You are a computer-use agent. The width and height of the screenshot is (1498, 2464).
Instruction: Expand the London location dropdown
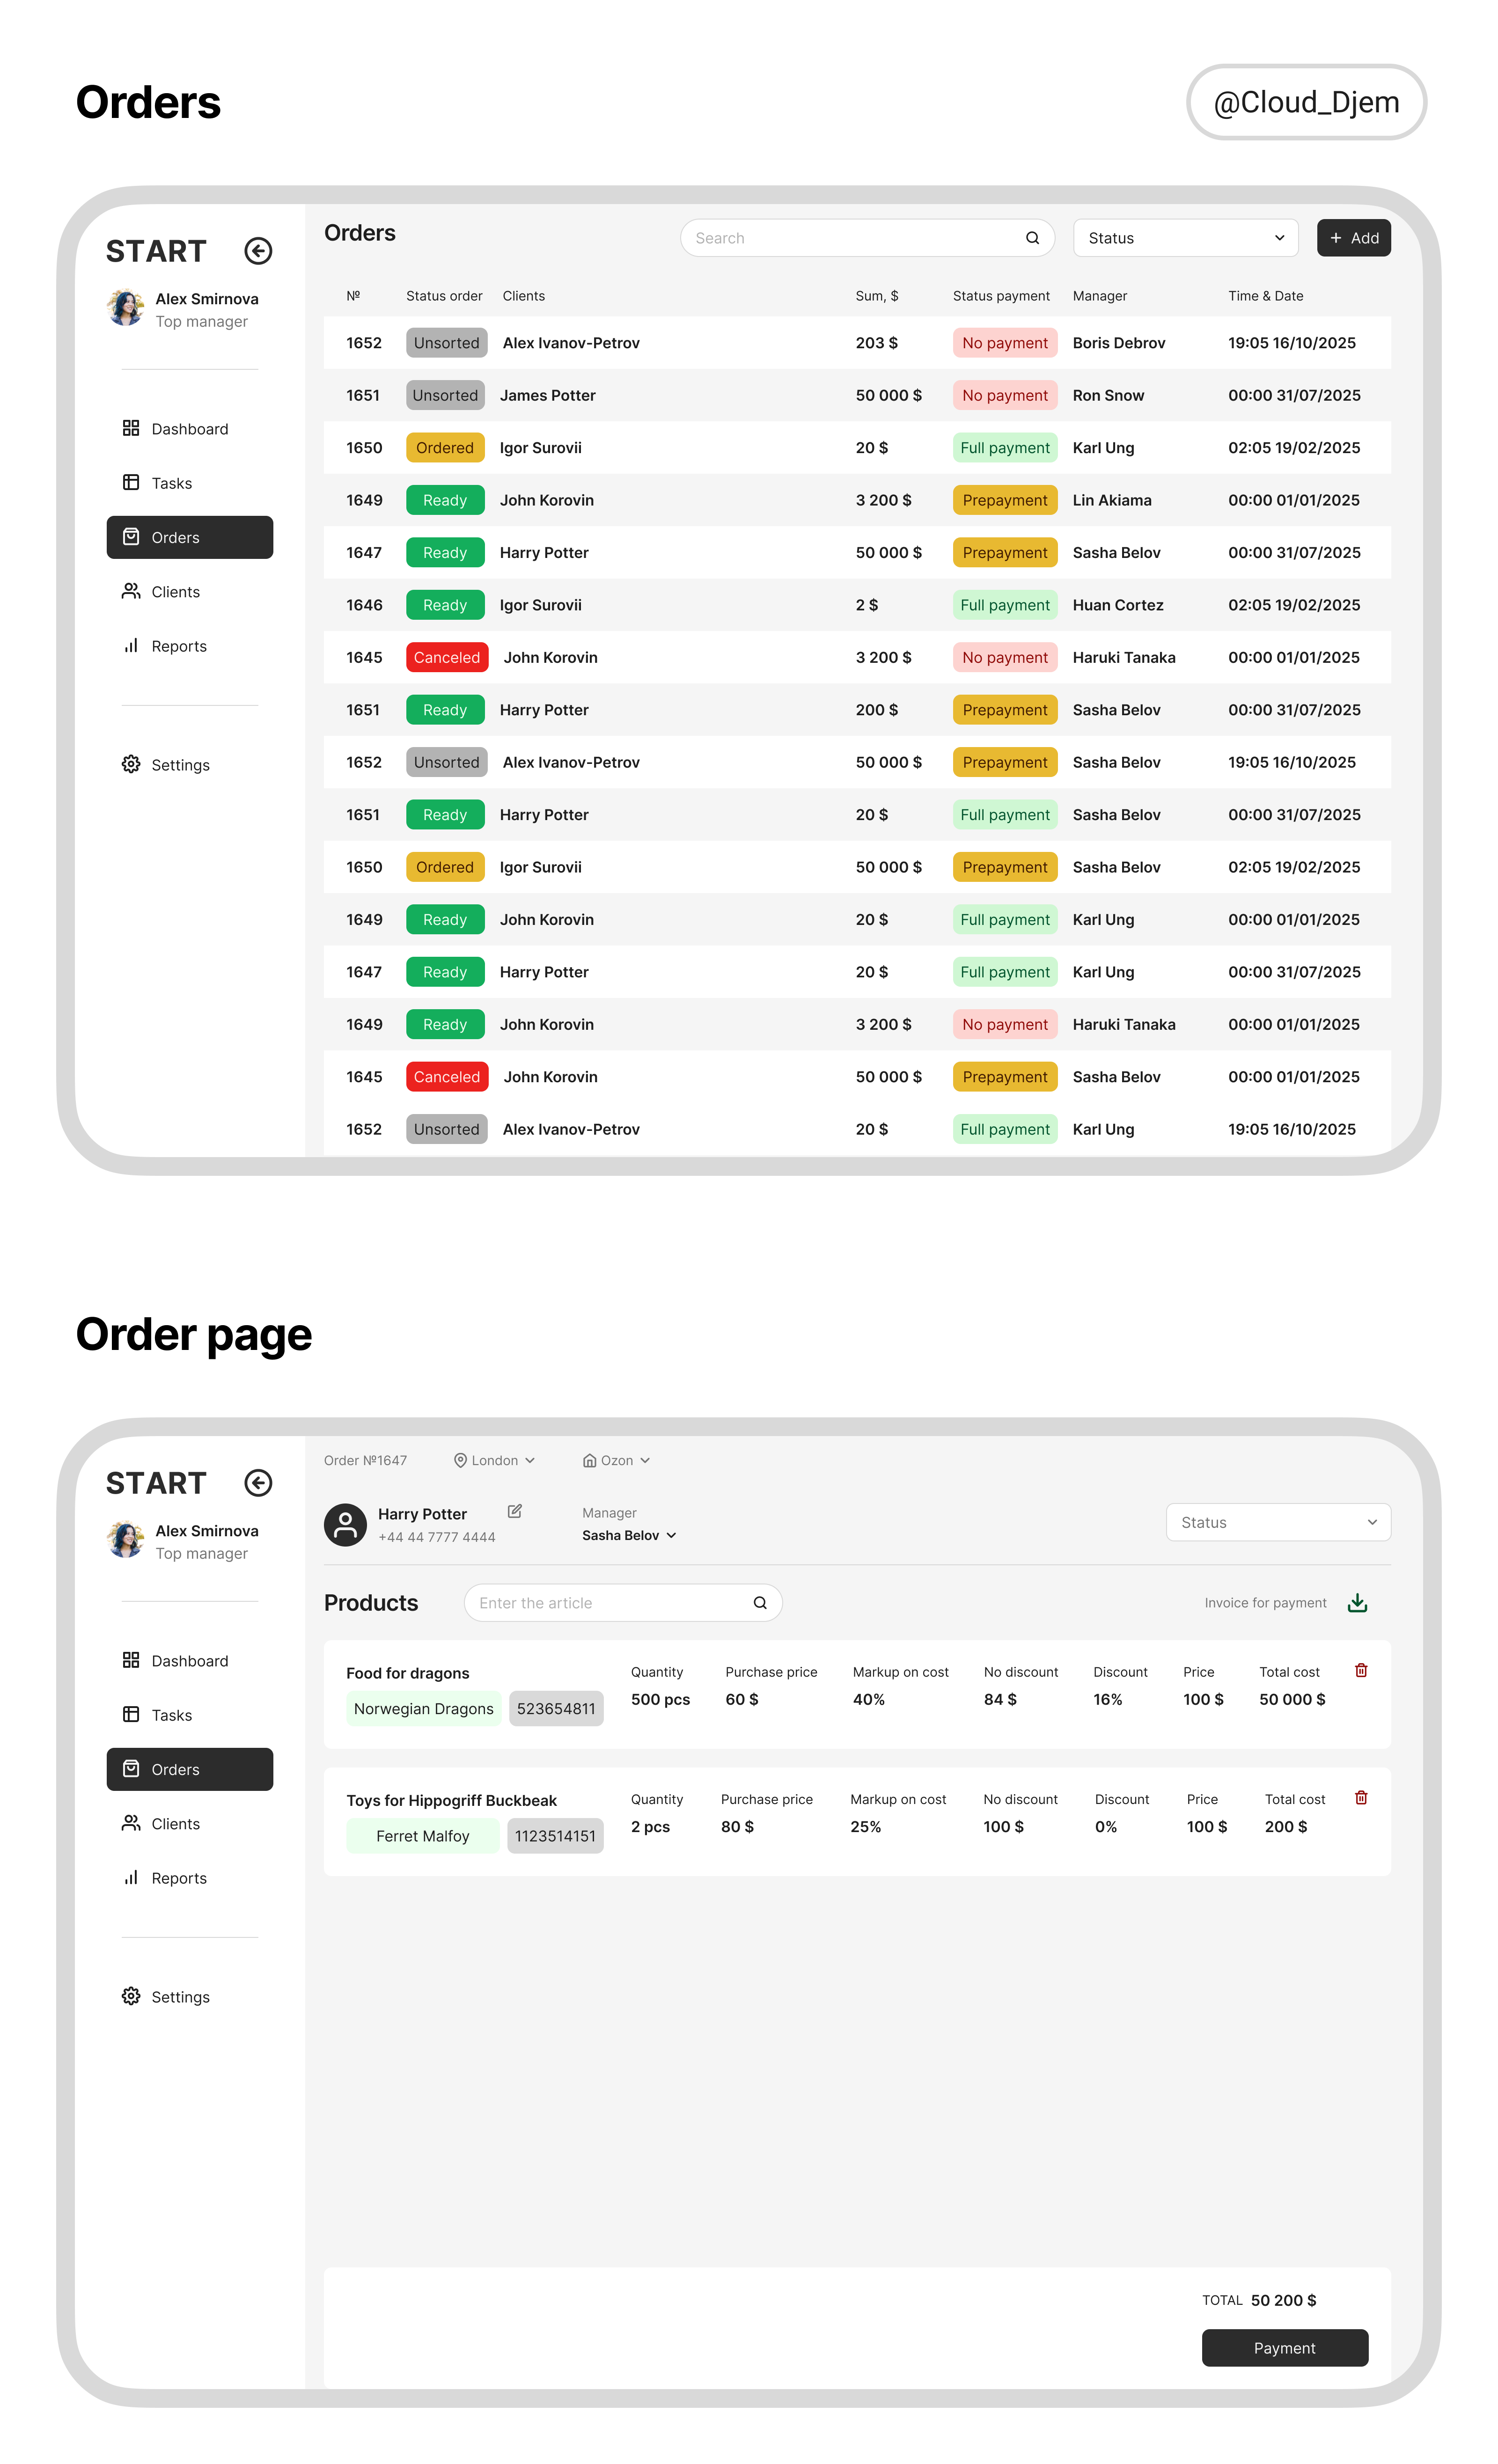(495, 1460)
